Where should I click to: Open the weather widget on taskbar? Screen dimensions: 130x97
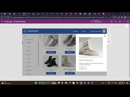[6, 83]
